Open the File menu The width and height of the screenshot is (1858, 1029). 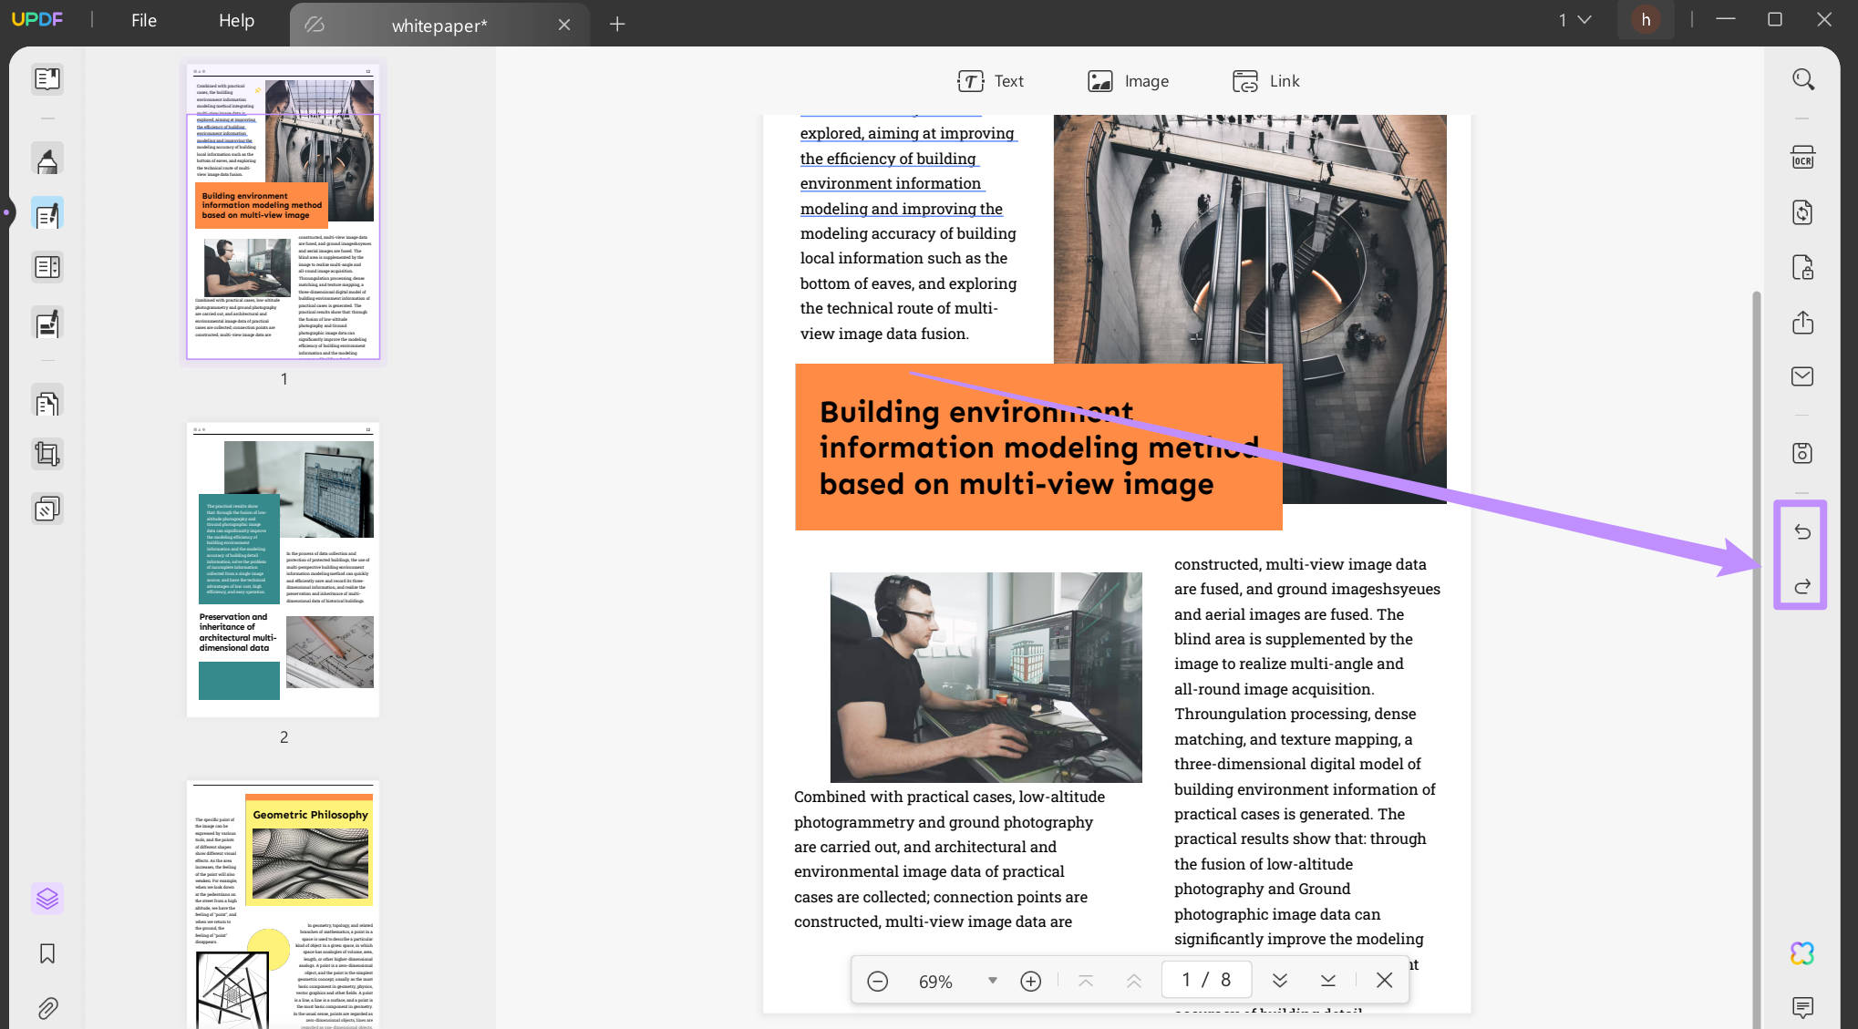click(x=144, y=20)
